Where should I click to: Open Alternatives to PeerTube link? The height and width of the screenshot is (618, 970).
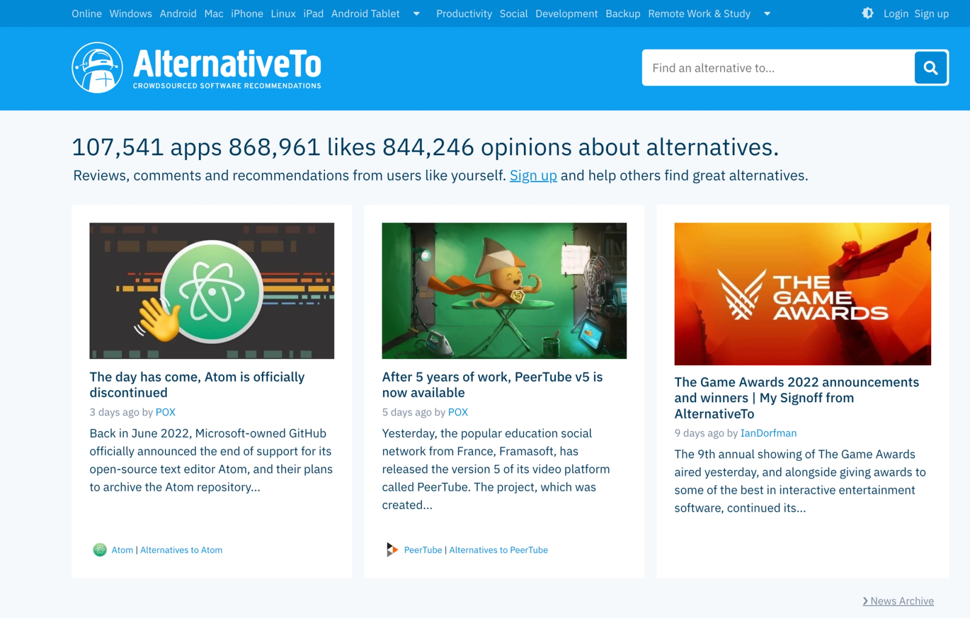pos(498,550)
